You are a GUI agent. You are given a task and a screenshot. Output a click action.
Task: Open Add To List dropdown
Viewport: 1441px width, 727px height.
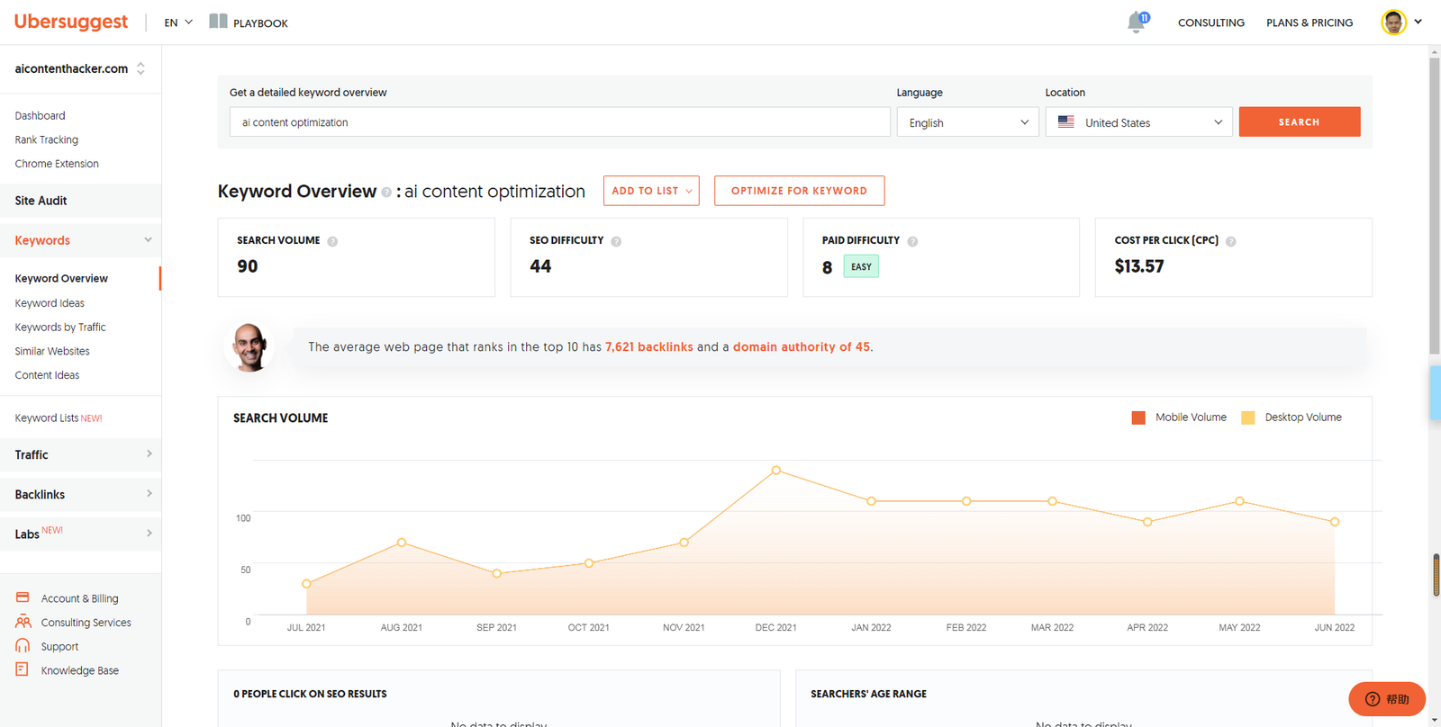(x=651, y=191)
